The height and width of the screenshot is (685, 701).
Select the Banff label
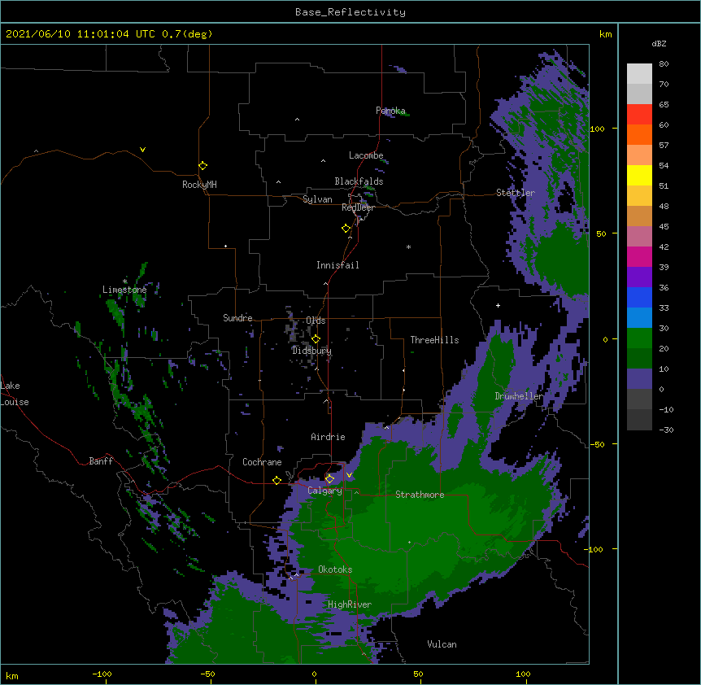pyautogui.click(x=101, y=461)
